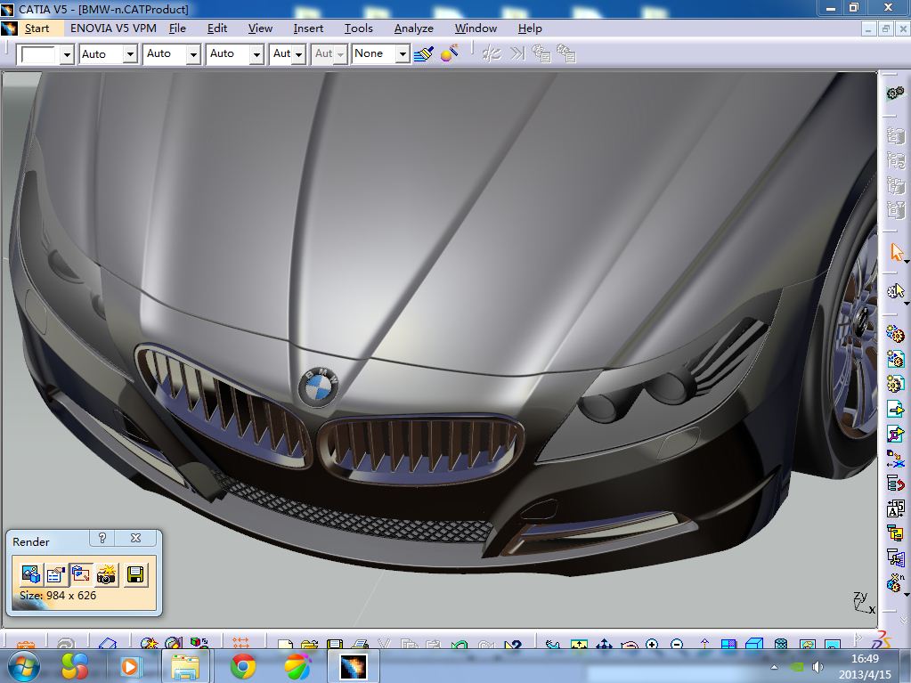This screenshot has height=683, width=911.
Task: Open the Insert menu
Action: (x=308, y=28)
